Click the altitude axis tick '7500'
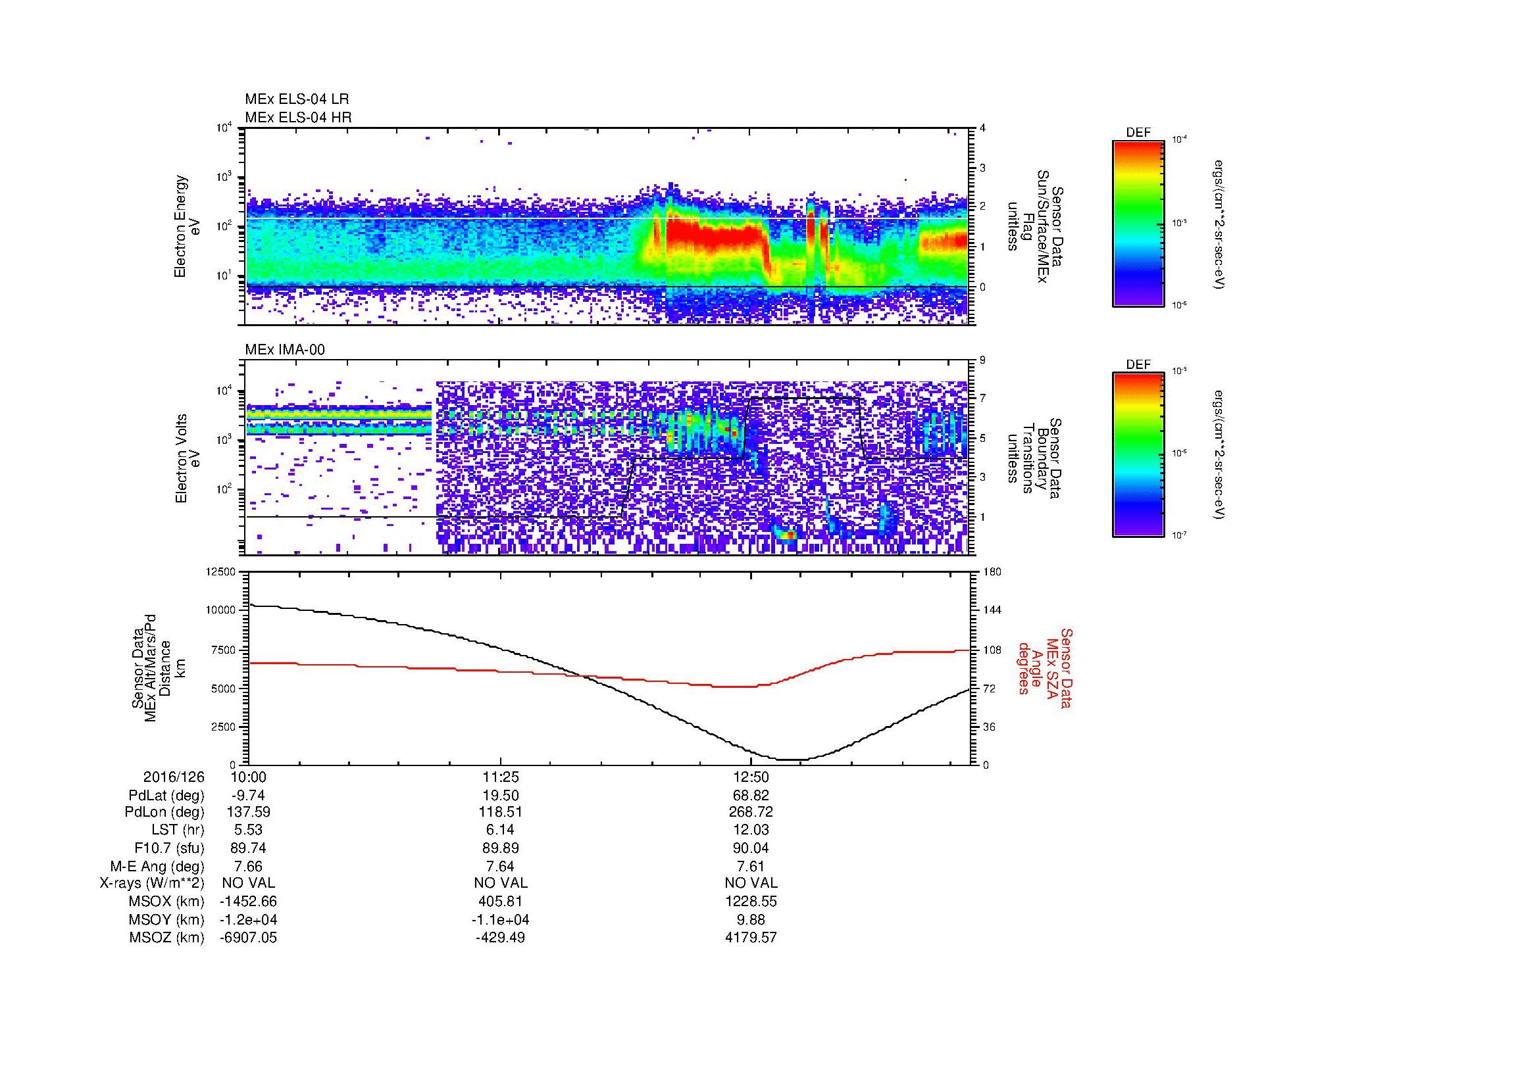 point(224,650)
